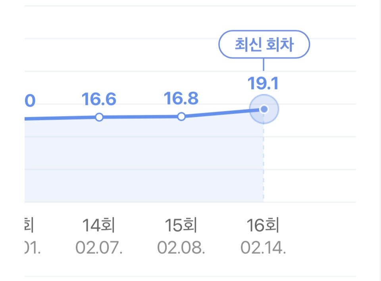The image size is (381, 281).
Task: Click the cut-off value label at left edge
Action: click(x=30, y=101)
